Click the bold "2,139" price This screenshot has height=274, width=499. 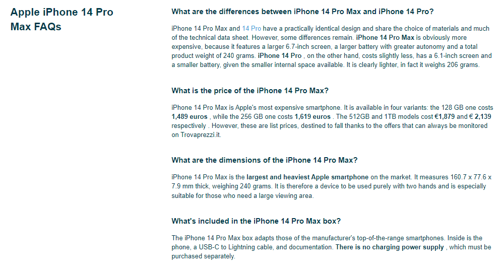click(483, 117)
